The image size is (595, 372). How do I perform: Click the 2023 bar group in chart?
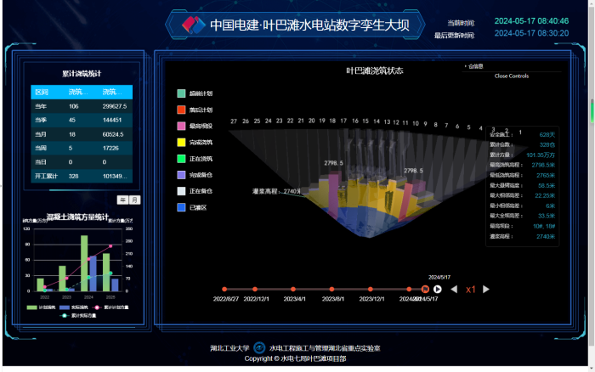tap(66, 279)
